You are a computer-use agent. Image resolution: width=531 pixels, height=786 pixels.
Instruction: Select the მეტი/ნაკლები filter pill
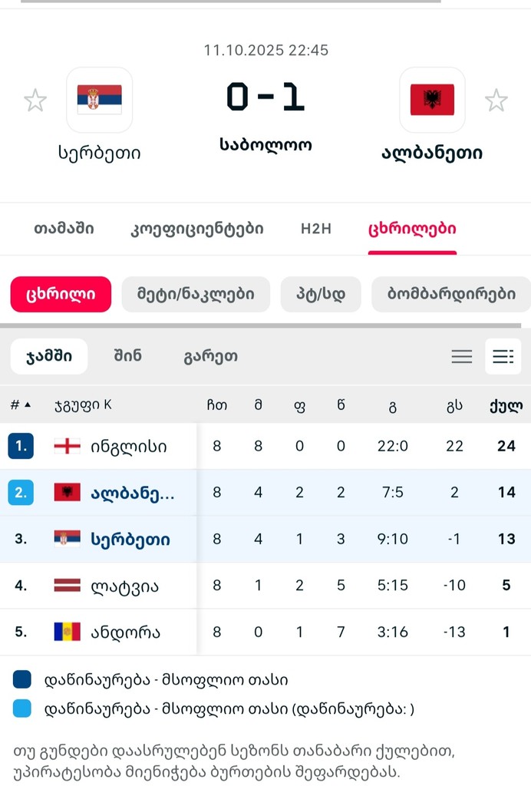pyautogui.click(x=196, y=294)
